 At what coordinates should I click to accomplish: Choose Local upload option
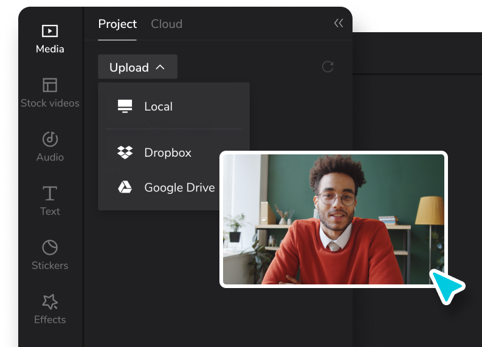tap(174, 106)
